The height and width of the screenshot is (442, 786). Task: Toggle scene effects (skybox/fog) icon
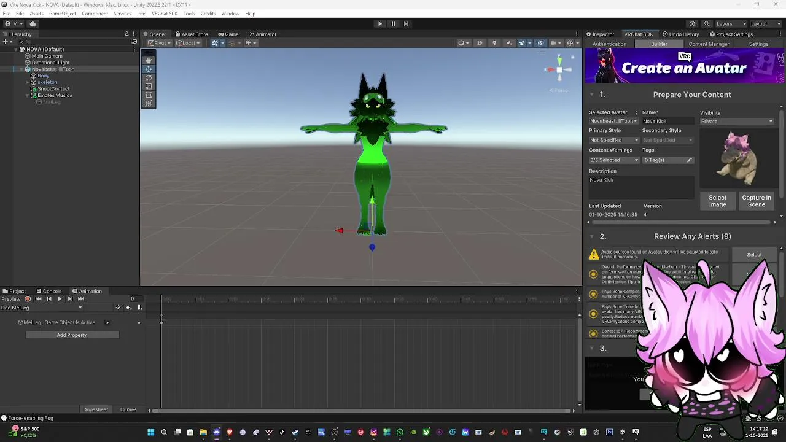pos(523,43)
